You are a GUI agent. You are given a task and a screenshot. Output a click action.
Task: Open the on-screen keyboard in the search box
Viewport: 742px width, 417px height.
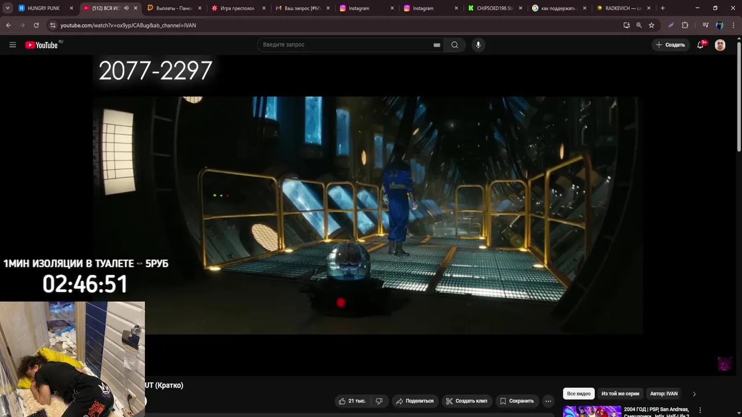(437, 45)
